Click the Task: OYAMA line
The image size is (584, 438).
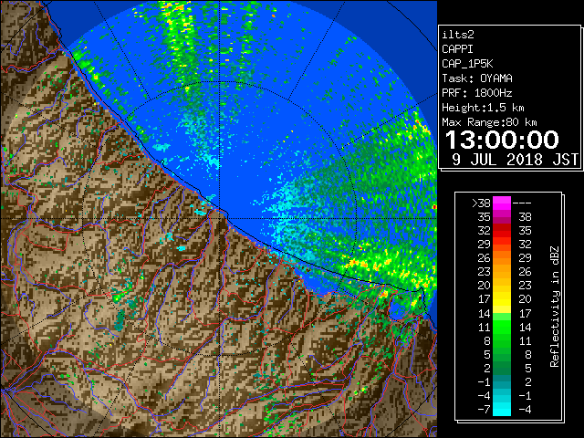click(477, 78)
